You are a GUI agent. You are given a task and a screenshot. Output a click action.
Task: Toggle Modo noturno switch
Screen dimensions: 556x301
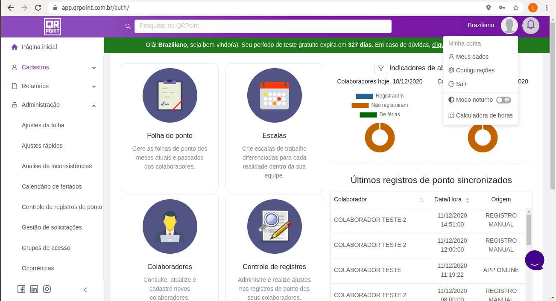click(x=503, y=100)
